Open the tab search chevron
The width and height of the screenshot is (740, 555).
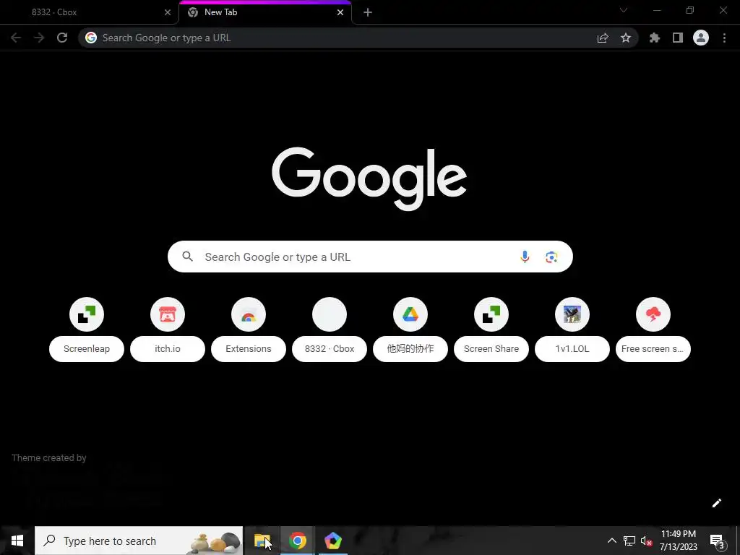(x=624, y=10)
